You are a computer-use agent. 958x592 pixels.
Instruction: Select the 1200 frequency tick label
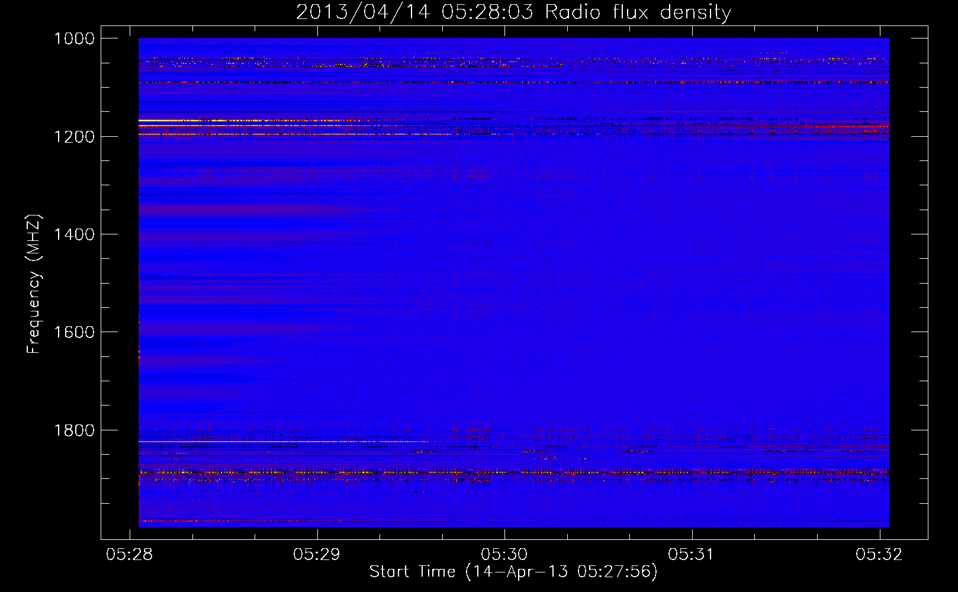74,136
